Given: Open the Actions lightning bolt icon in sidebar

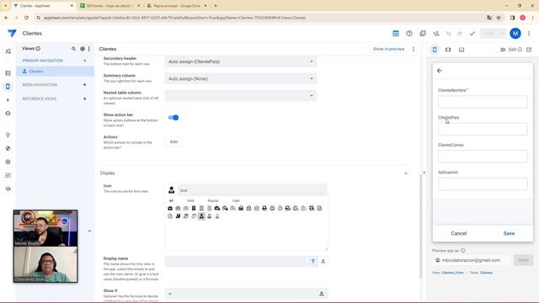Looking at the screenshot, I should 8,100.
